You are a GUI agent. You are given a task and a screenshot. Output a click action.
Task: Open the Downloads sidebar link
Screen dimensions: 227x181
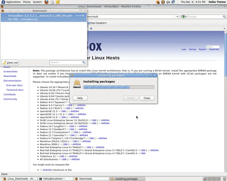[x=10, y=76]
